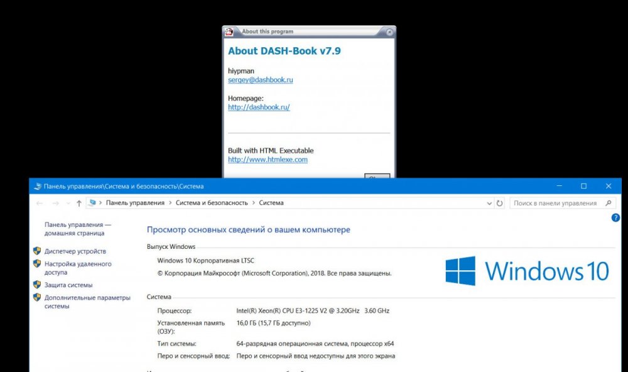Screen dimensions: 628x372
Task: Click the up arrow navigation button
Action: click(x=79, y=203)
